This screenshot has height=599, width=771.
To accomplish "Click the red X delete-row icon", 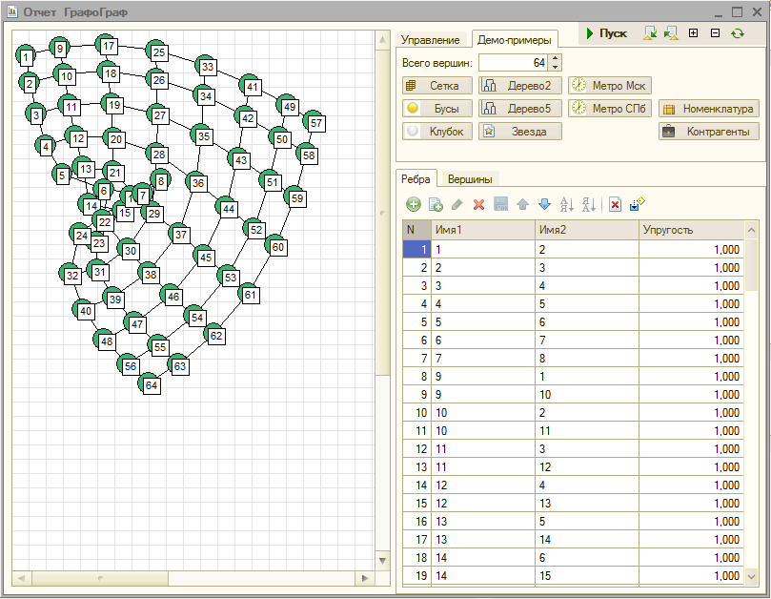I will click(479, 204).
